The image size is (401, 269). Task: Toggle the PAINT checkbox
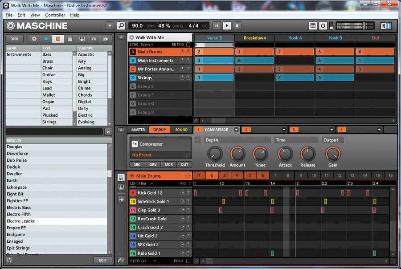pyautogui.click(x=188, y=261)
